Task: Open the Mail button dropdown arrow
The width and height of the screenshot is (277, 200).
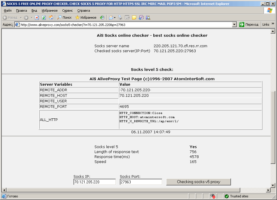Action: (x=115, y=17)
